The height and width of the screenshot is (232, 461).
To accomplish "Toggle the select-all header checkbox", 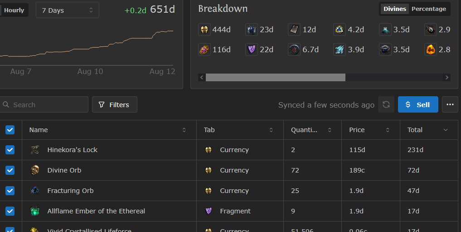I will click(x=10, y=130).
